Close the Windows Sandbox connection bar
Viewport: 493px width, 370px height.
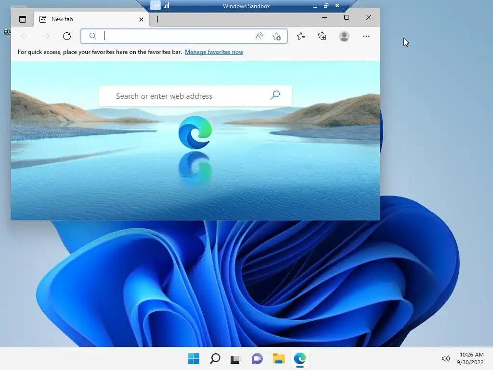(x=337, y=6)
